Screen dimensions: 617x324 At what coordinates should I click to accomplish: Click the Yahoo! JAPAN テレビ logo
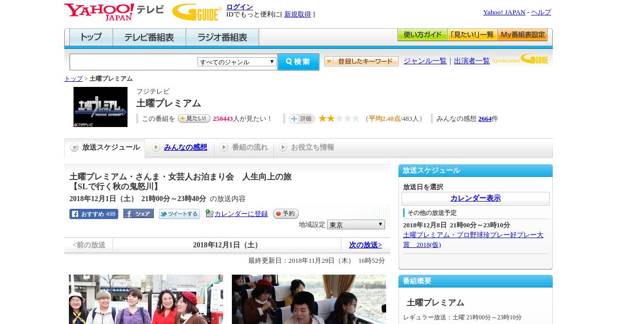click(114, 12)
